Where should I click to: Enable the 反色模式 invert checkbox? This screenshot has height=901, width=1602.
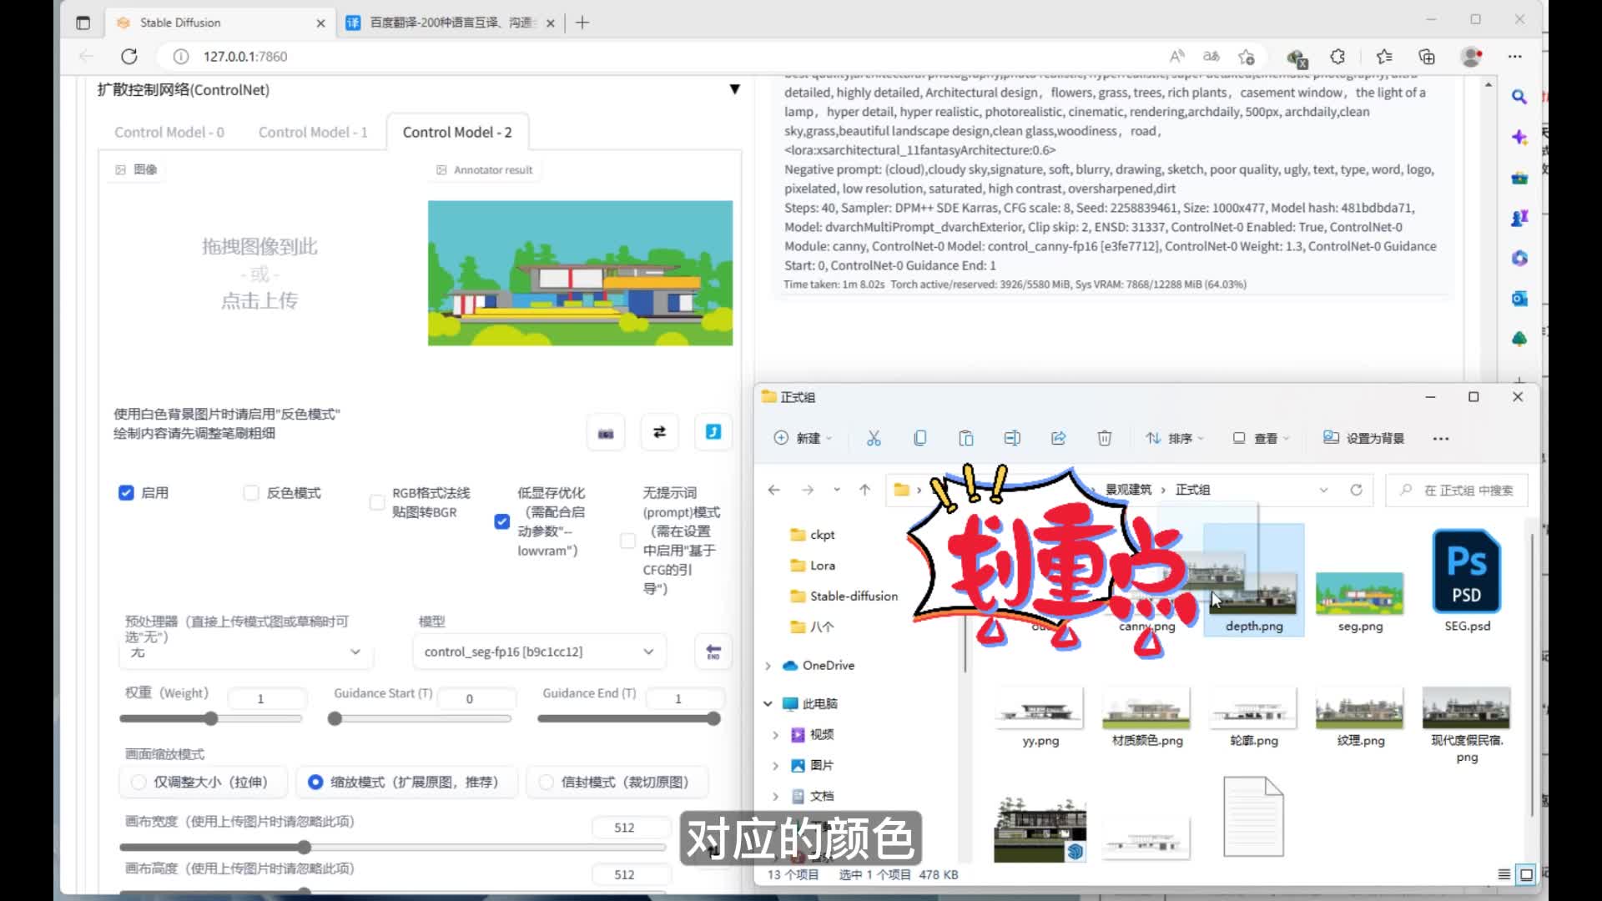click(x=251, y=493)
